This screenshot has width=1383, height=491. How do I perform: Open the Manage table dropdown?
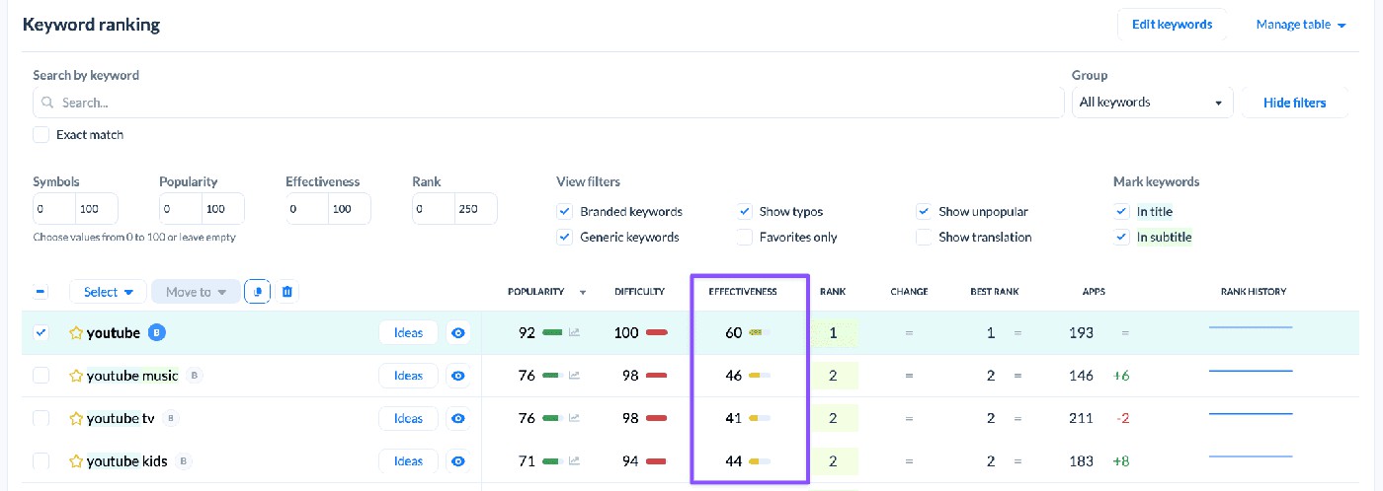[x=1301, y=25]
